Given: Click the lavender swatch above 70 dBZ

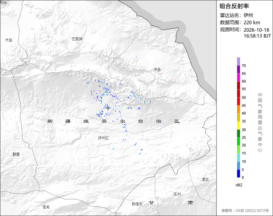Looking at the screenshot, I should (x=238, y=61).
